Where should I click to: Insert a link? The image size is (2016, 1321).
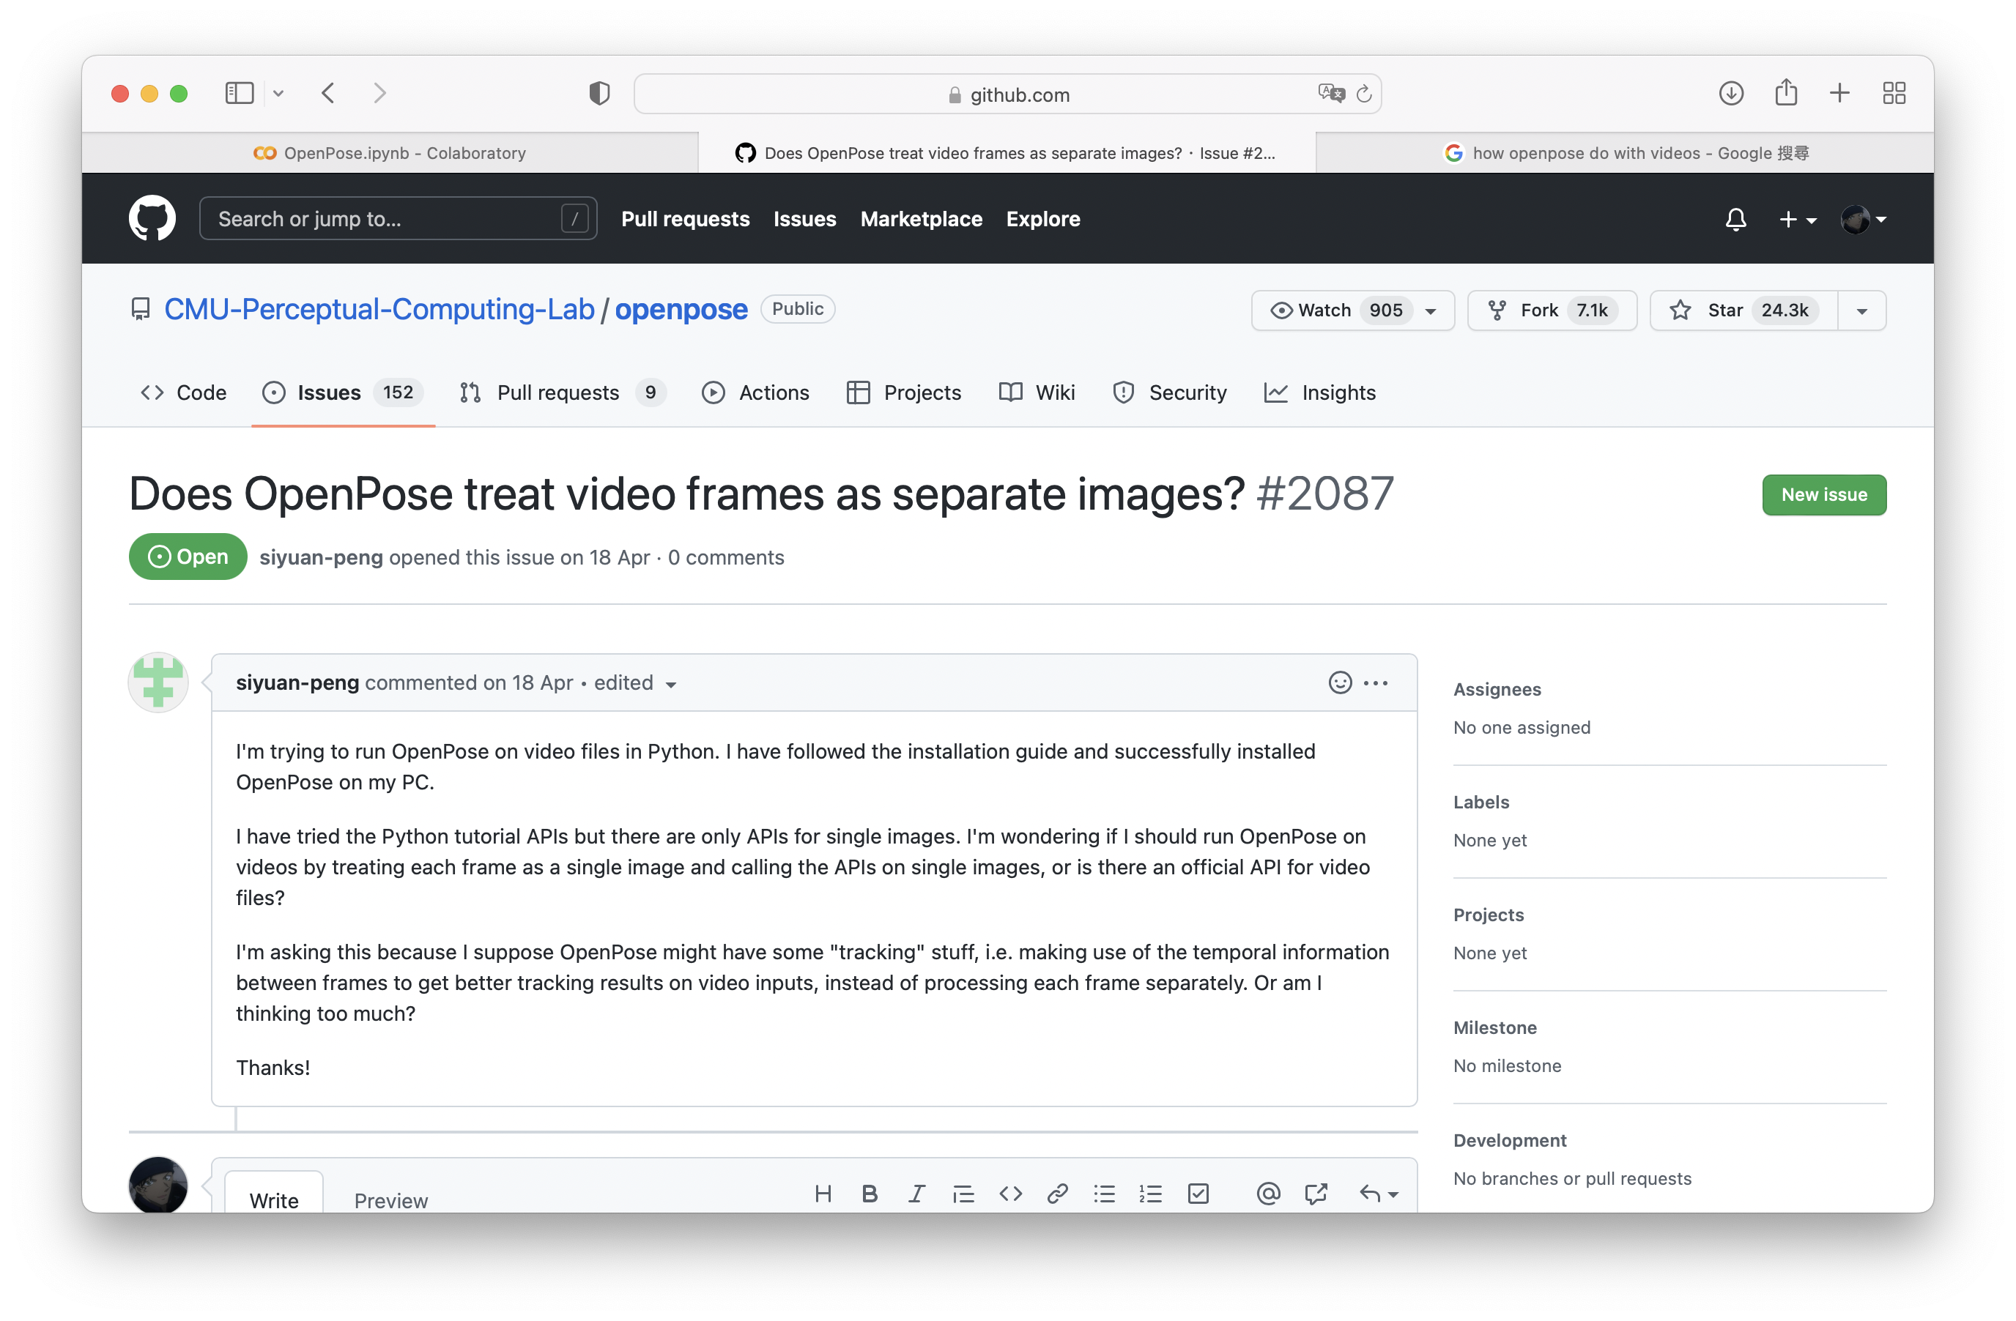pyautogui.click(x=1057, y=1194)
